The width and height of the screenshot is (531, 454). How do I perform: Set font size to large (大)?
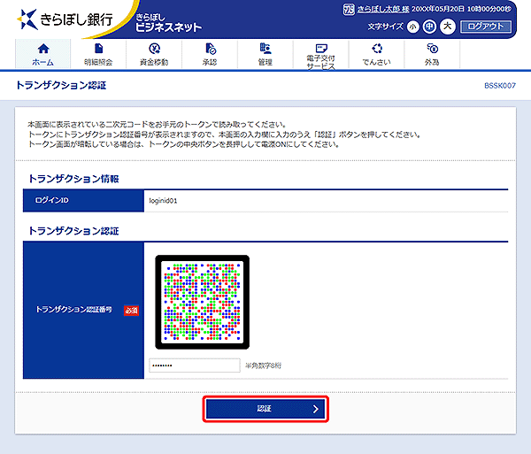click(447, 26)
